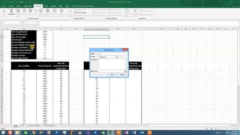240x135 pixels.
Task: Click Calculate Sheet
Action: [x=146, y=15]
